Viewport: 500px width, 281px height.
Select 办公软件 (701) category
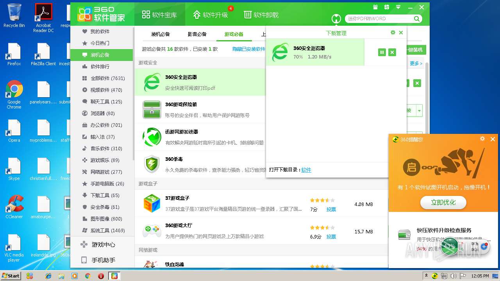pyautogui.click(x=102, y=125)
